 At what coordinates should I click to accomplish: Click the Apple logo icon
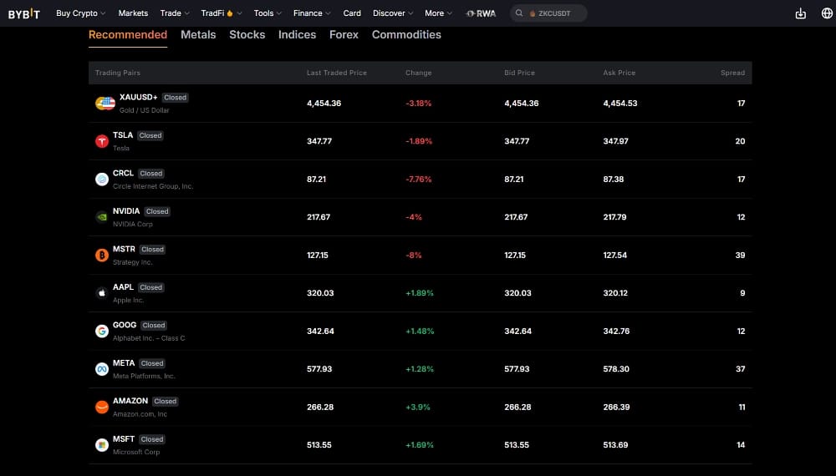102,293
